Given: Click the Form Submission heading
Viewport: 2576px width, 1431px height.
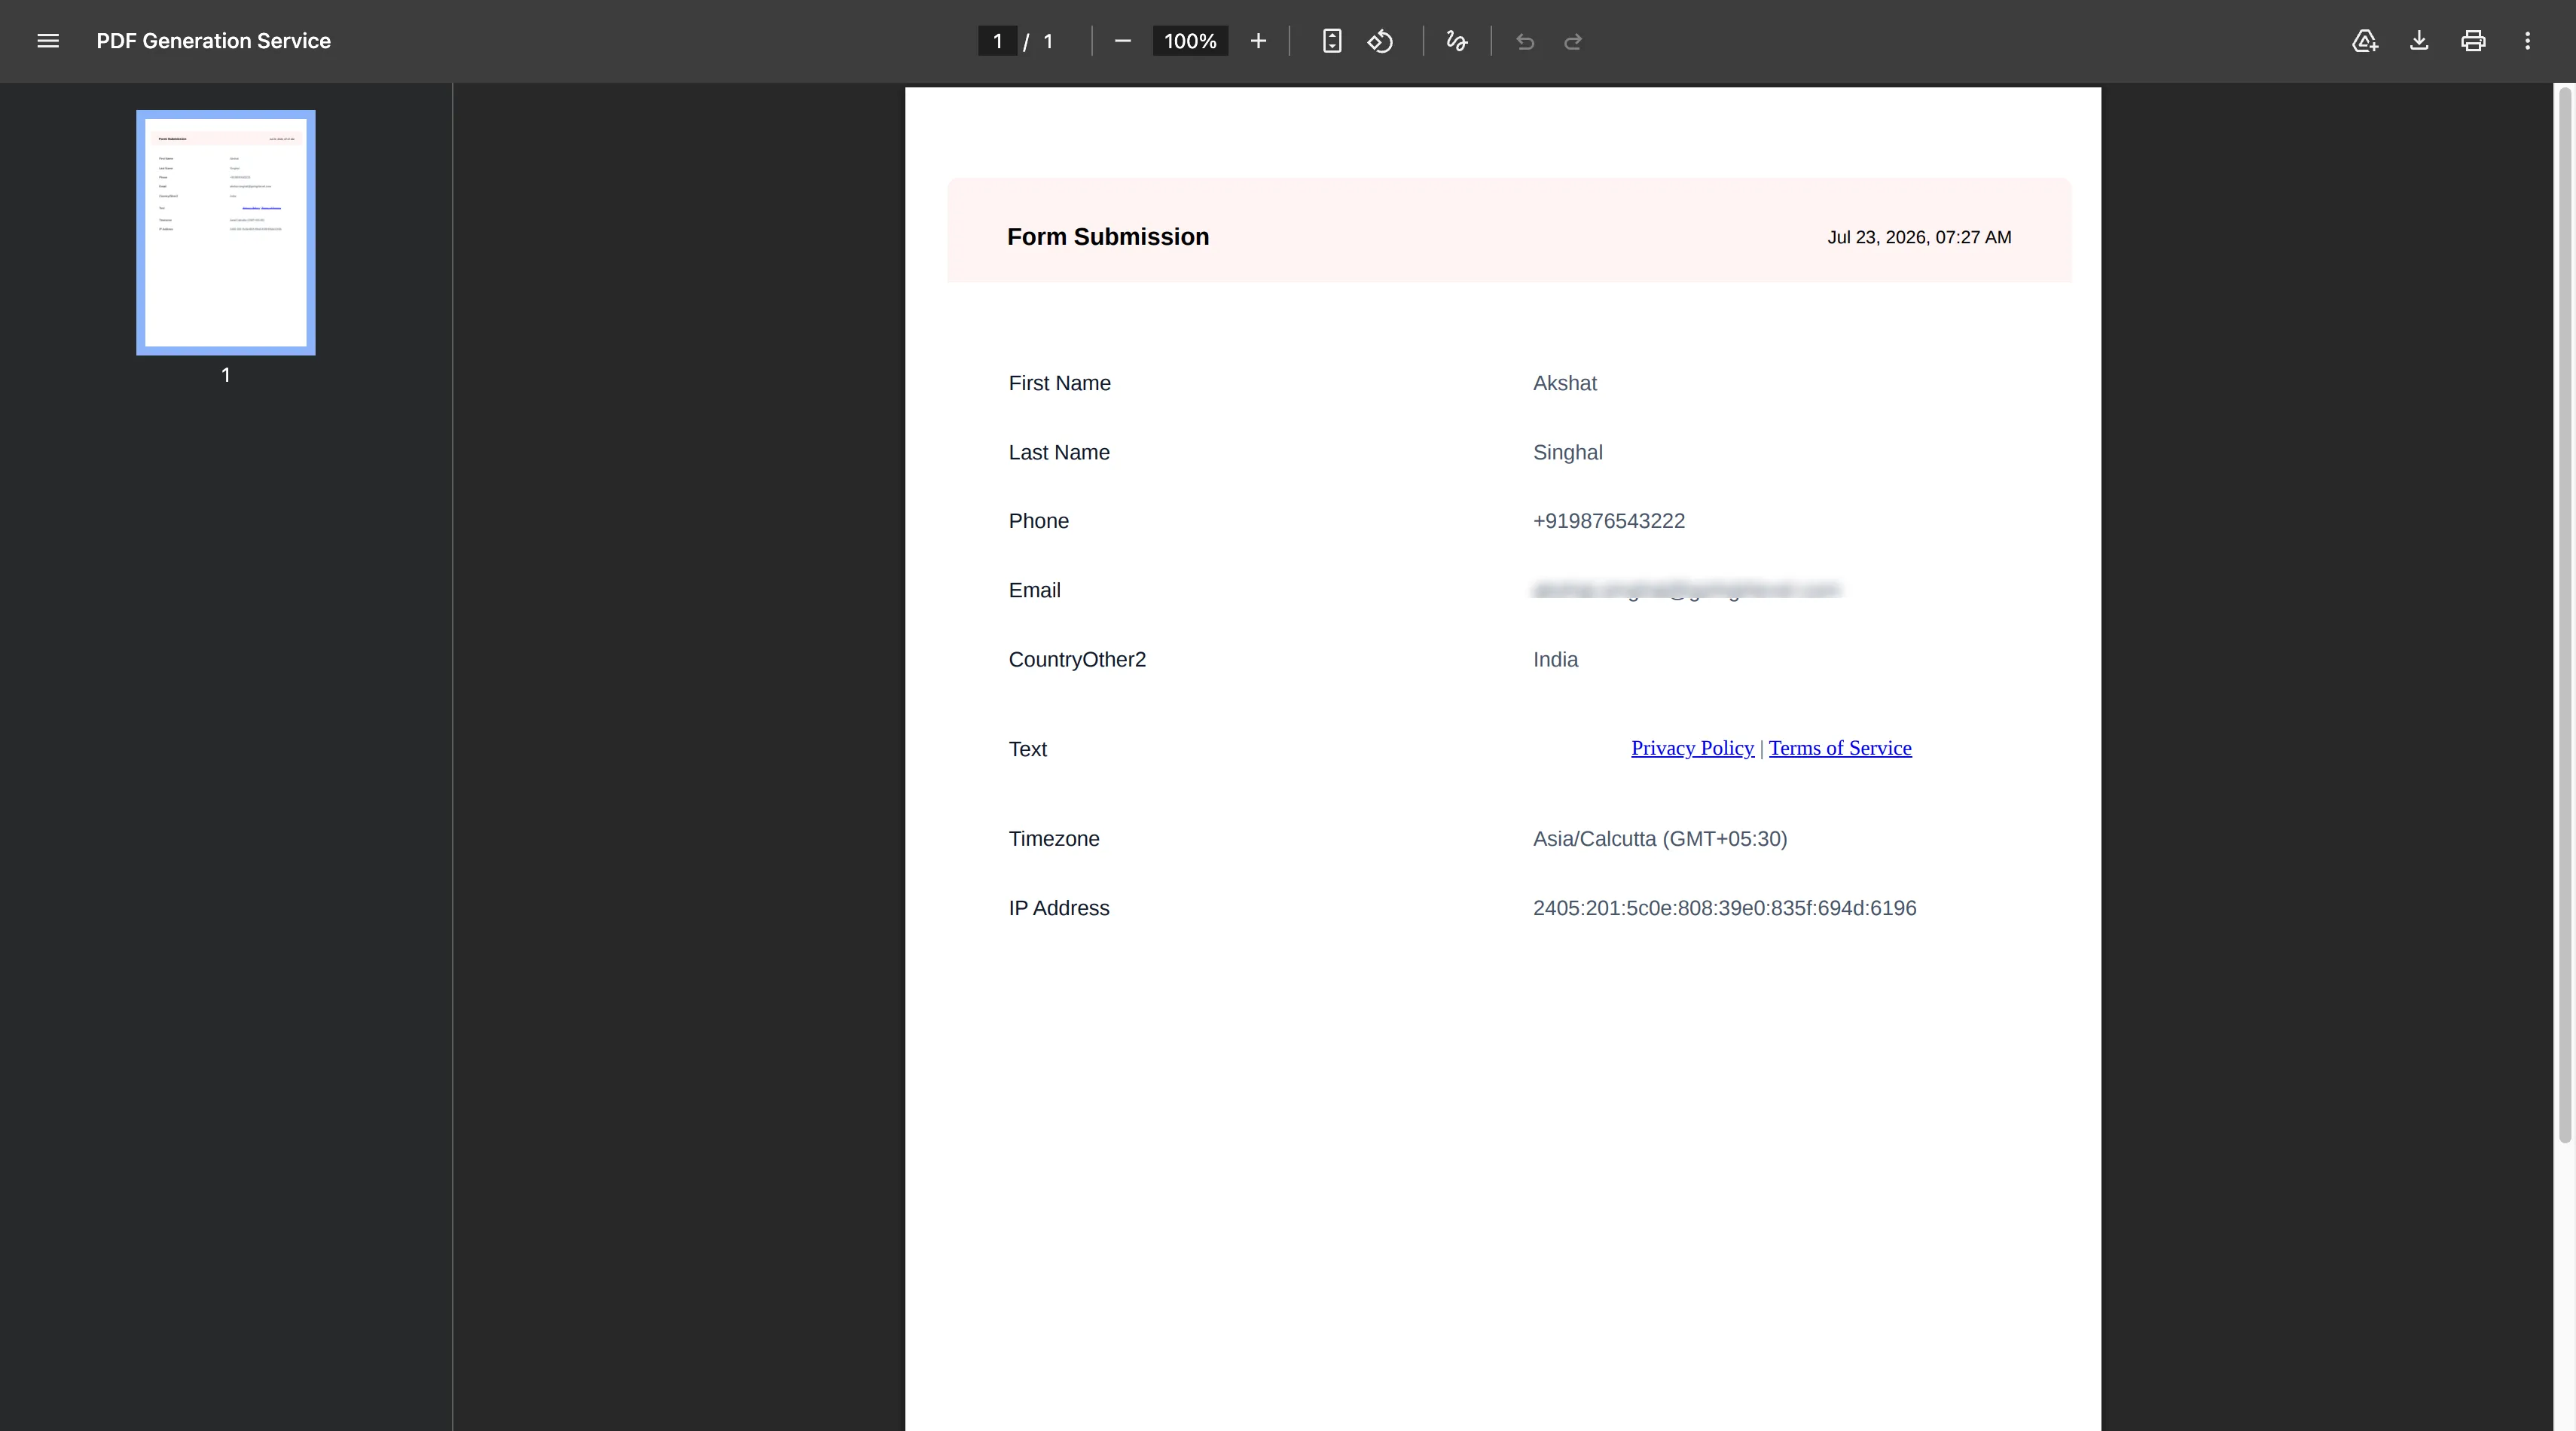Looking at the screenshot, I should (1108, 237).
